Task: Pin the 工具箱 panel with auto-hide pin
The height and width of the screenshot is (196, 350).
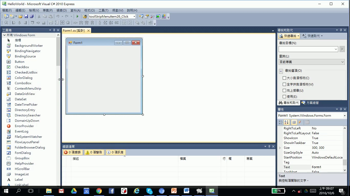Action: click(54, 30)
